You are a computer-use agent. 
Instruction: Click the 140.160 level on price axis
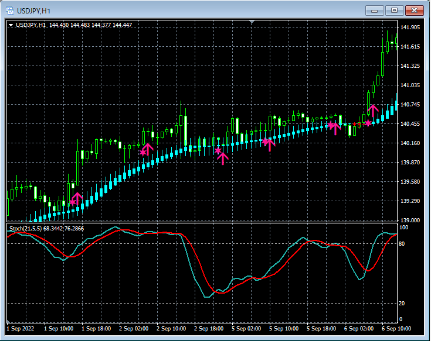tap(410, 143)
